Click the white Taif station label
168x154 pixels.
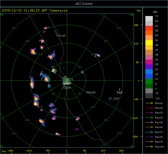click(x=119, y=92)
